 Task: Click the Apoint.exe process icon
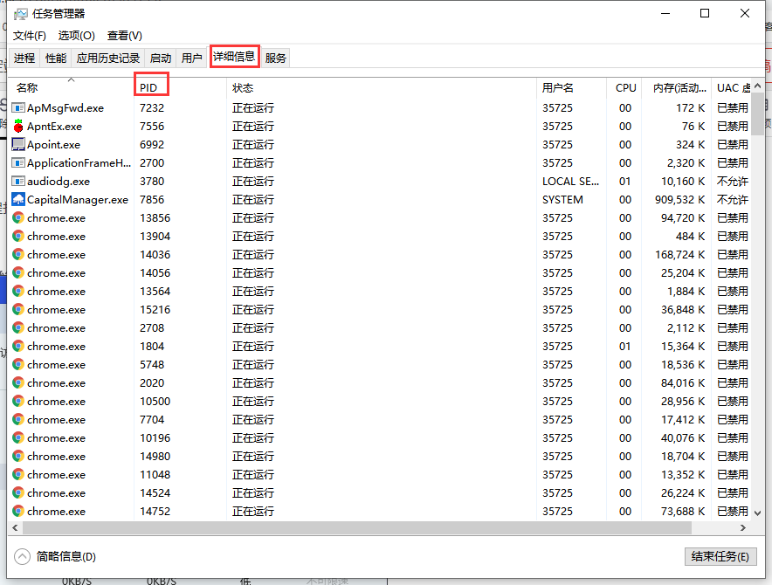pos(19,144)
